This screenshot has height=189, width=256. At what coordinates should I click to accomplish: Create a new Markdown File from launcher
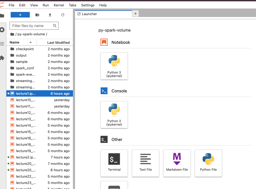(177, 163)
